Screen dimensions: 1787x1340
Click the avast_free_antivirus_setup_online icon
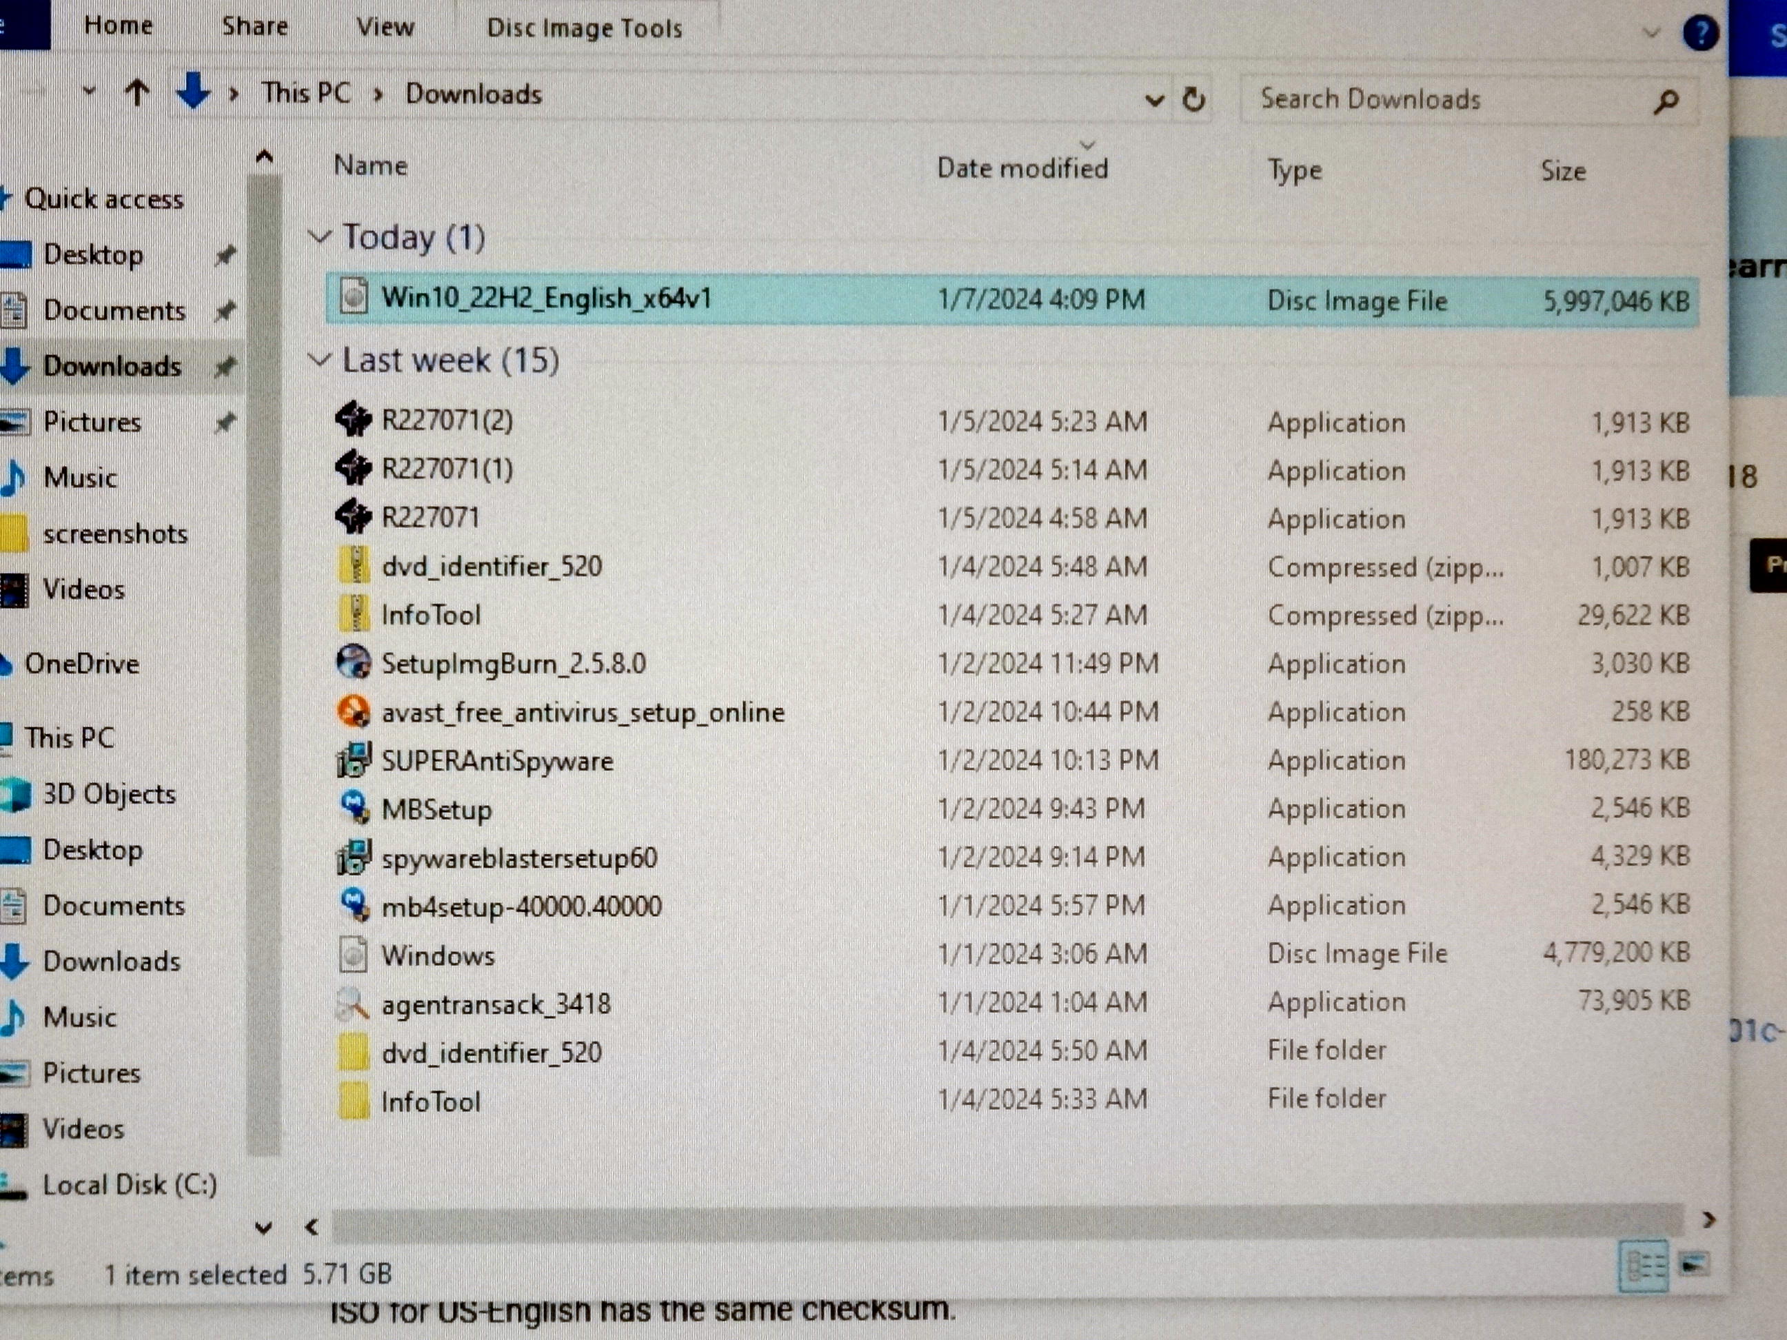353,711
